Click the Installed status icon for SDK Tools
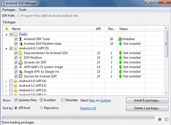Viewport: 171px width, 125px height. (120, 39)
